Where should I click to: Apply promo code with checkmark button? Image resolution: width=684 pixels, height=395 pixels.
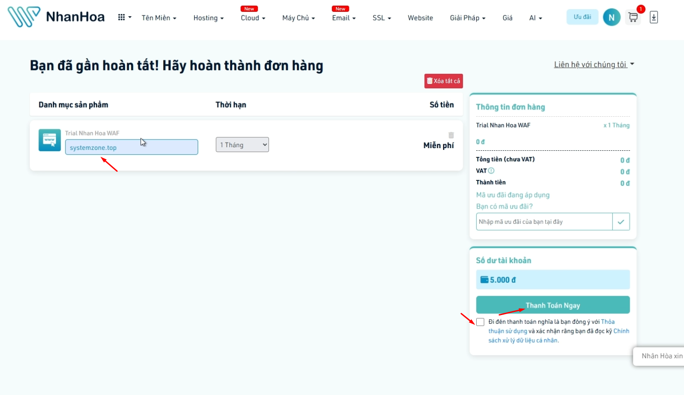[621, 222]
